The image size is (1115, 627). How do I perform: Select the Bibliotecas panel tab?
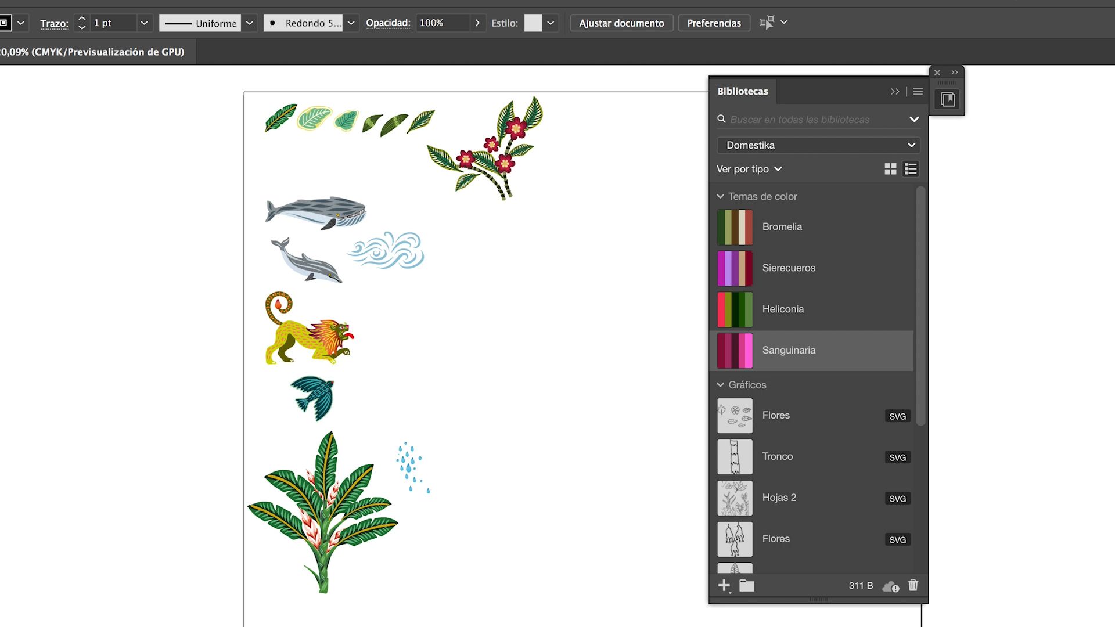click(742, 91)
